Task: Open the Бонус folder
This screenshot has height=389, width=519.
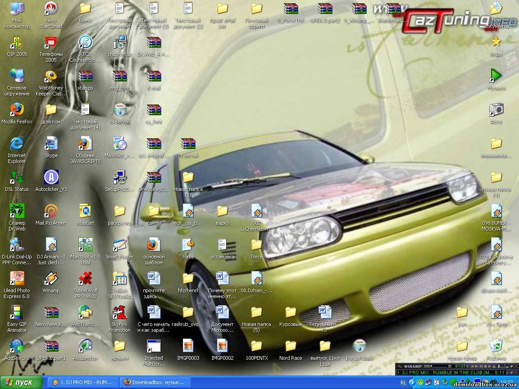Action: pos(85,13)
